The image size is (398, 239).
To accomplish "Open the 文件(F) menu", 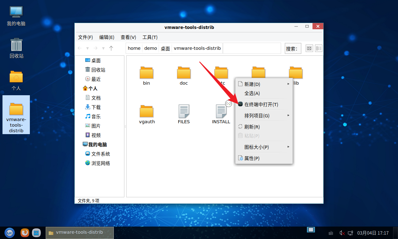I will click(x=86, y=37).
